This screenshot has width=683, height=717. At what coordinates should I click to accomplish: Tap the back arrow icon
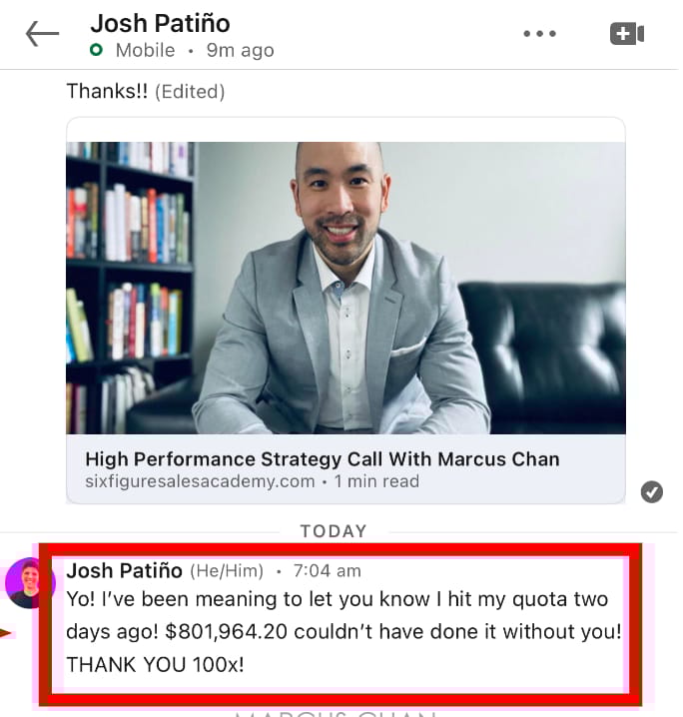[x=42, y=33]
